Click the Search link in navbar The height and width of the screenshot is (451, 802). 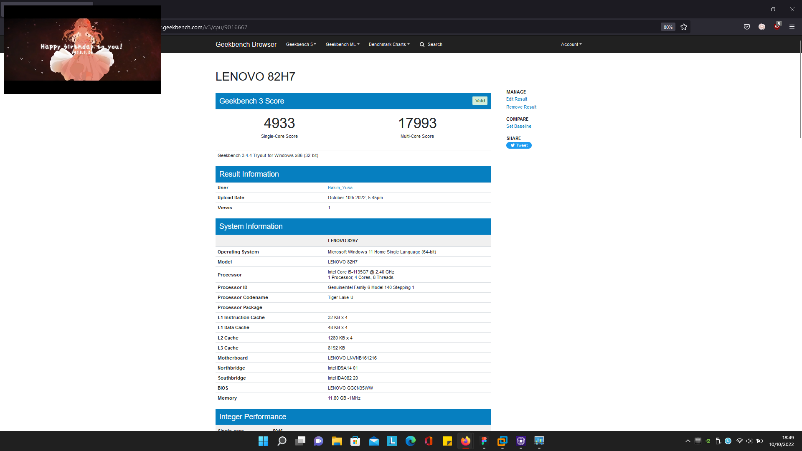coord(435,44)
